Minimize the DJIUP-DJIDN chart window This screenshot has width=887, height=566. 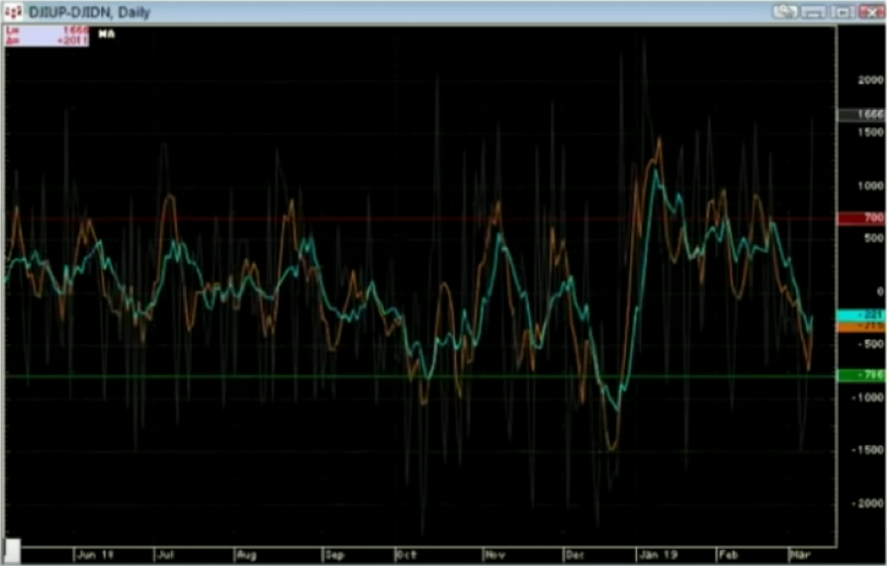point(814,12)
